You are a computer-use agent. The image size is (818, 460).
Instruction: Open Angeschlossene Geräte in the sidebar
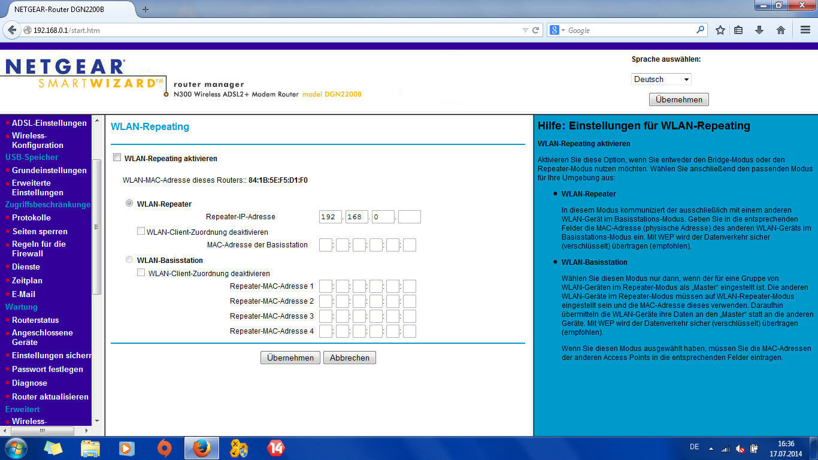pyautogui.click(x=43, y=337)
